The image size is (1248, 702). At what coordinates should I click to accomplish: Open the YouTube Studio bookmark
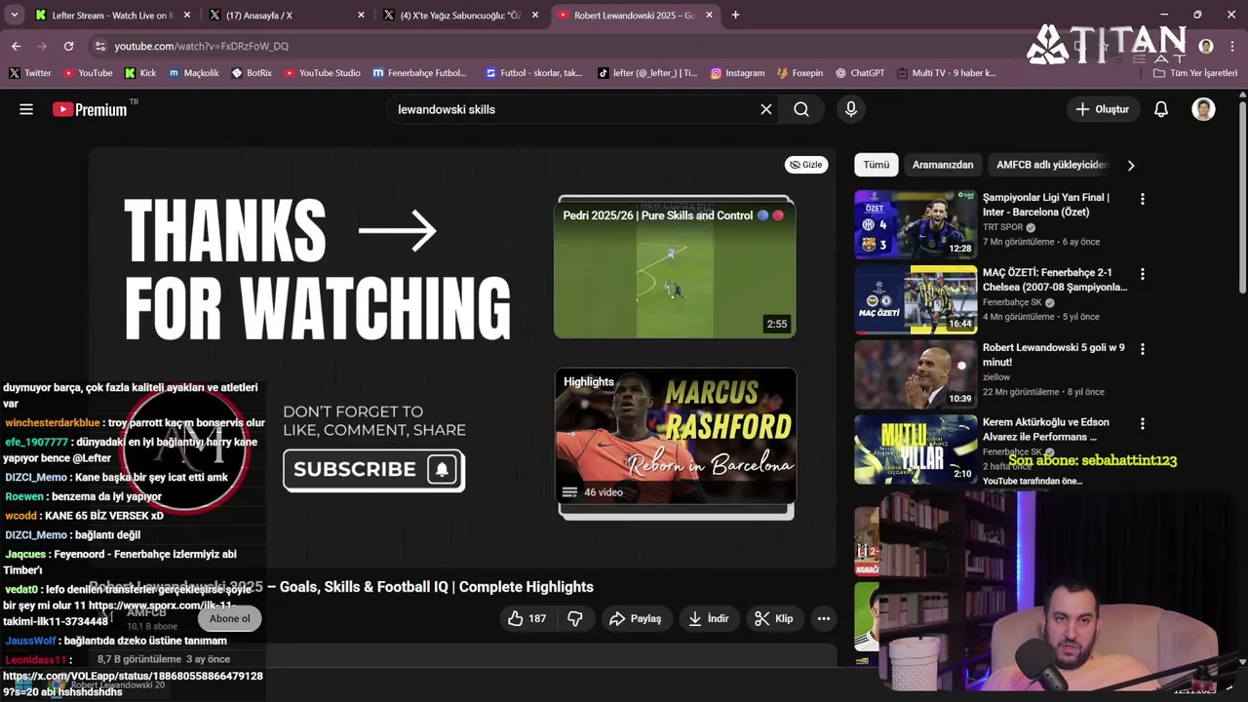pyautogui.click(x=322, y=73)
